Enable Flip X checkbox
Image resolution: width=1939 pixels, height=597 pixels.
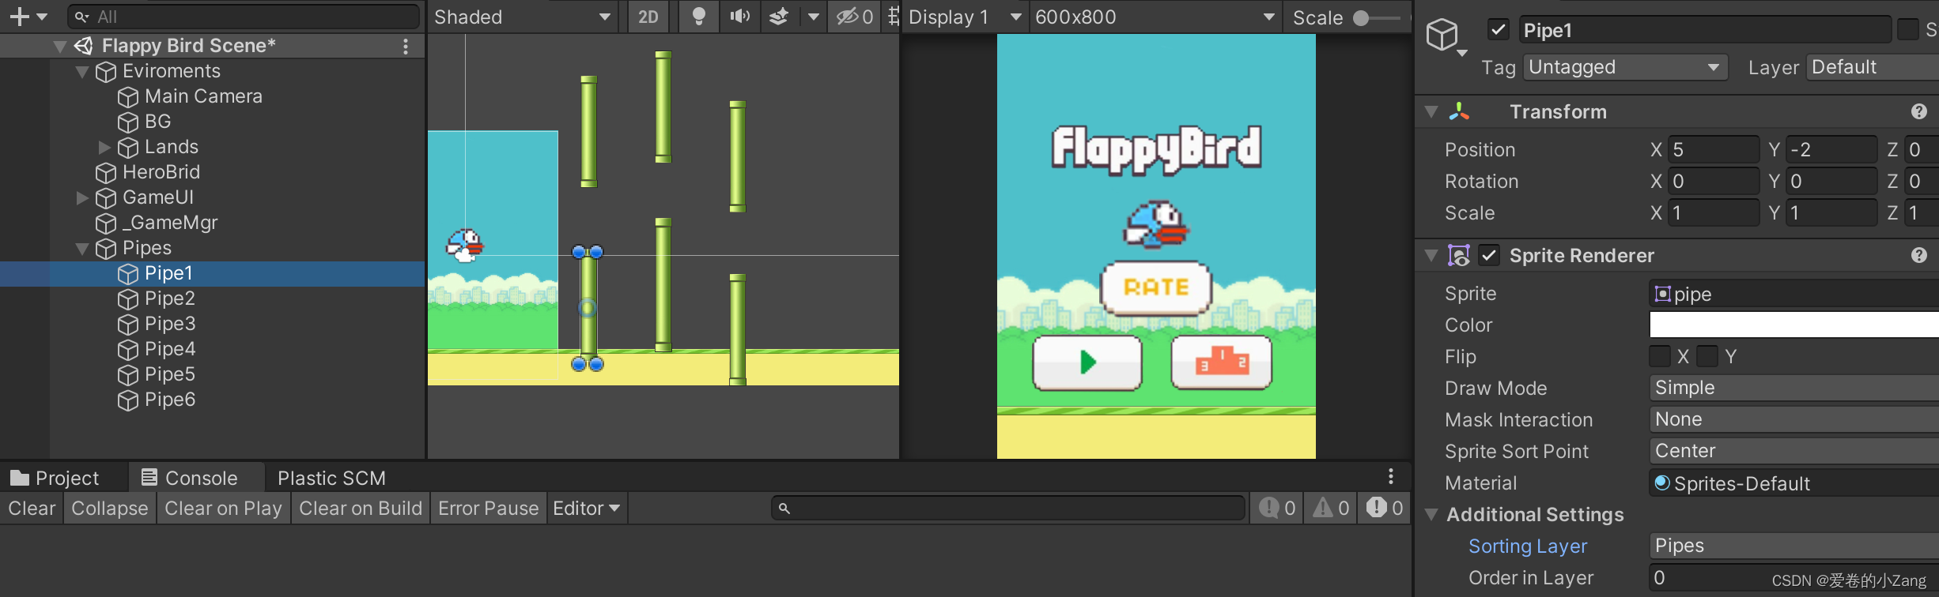(x=1660, y=356)
